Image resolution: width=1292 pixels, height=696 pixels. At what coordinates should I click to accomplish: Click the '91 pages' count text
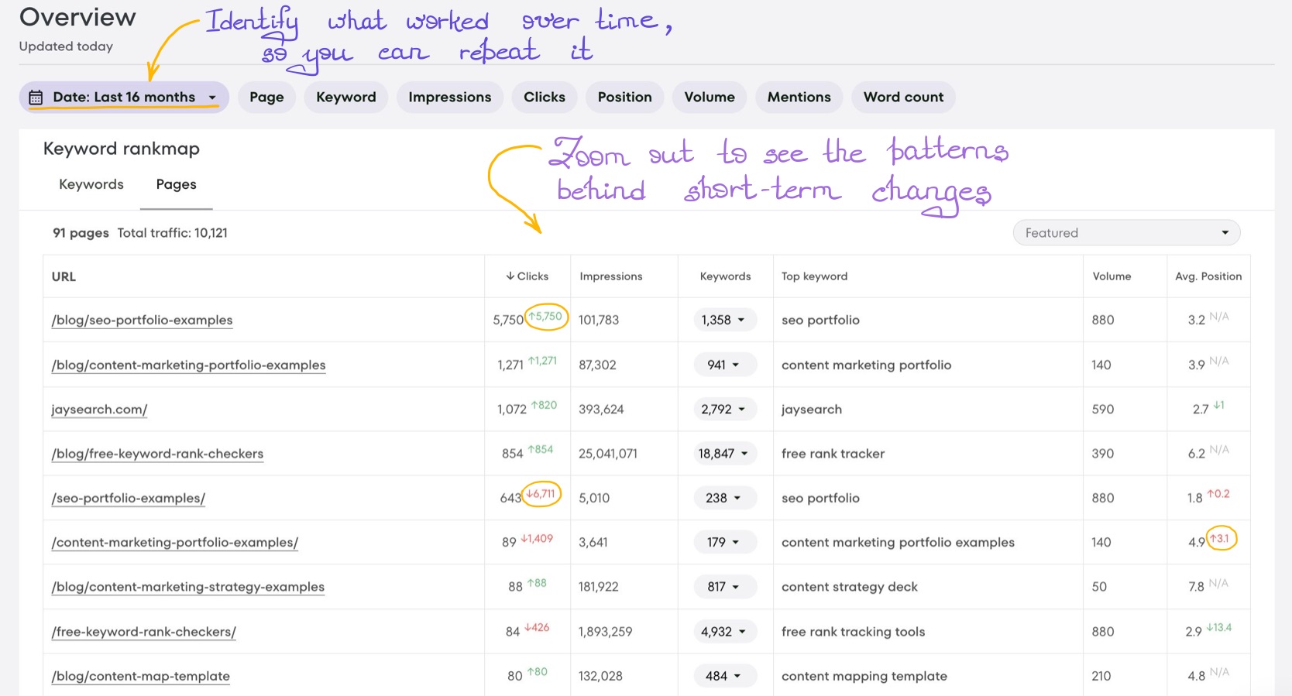(x=81, y=233)
